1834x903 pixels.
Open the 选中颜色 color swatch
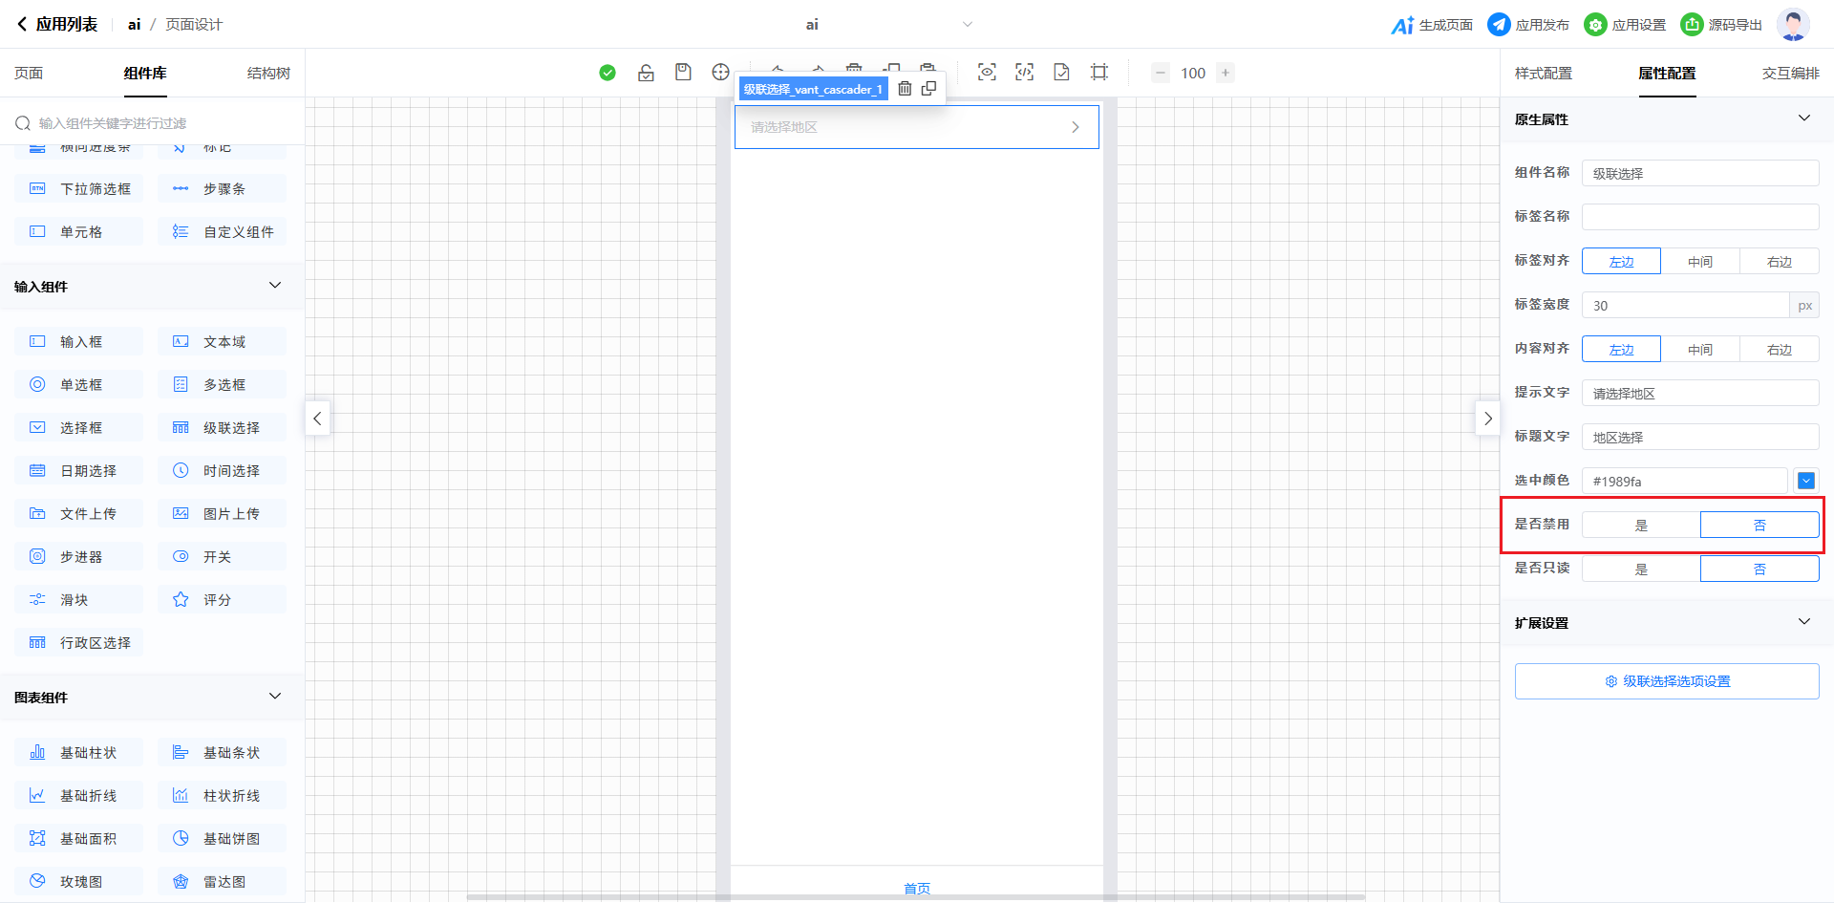tap(1805, 481)
